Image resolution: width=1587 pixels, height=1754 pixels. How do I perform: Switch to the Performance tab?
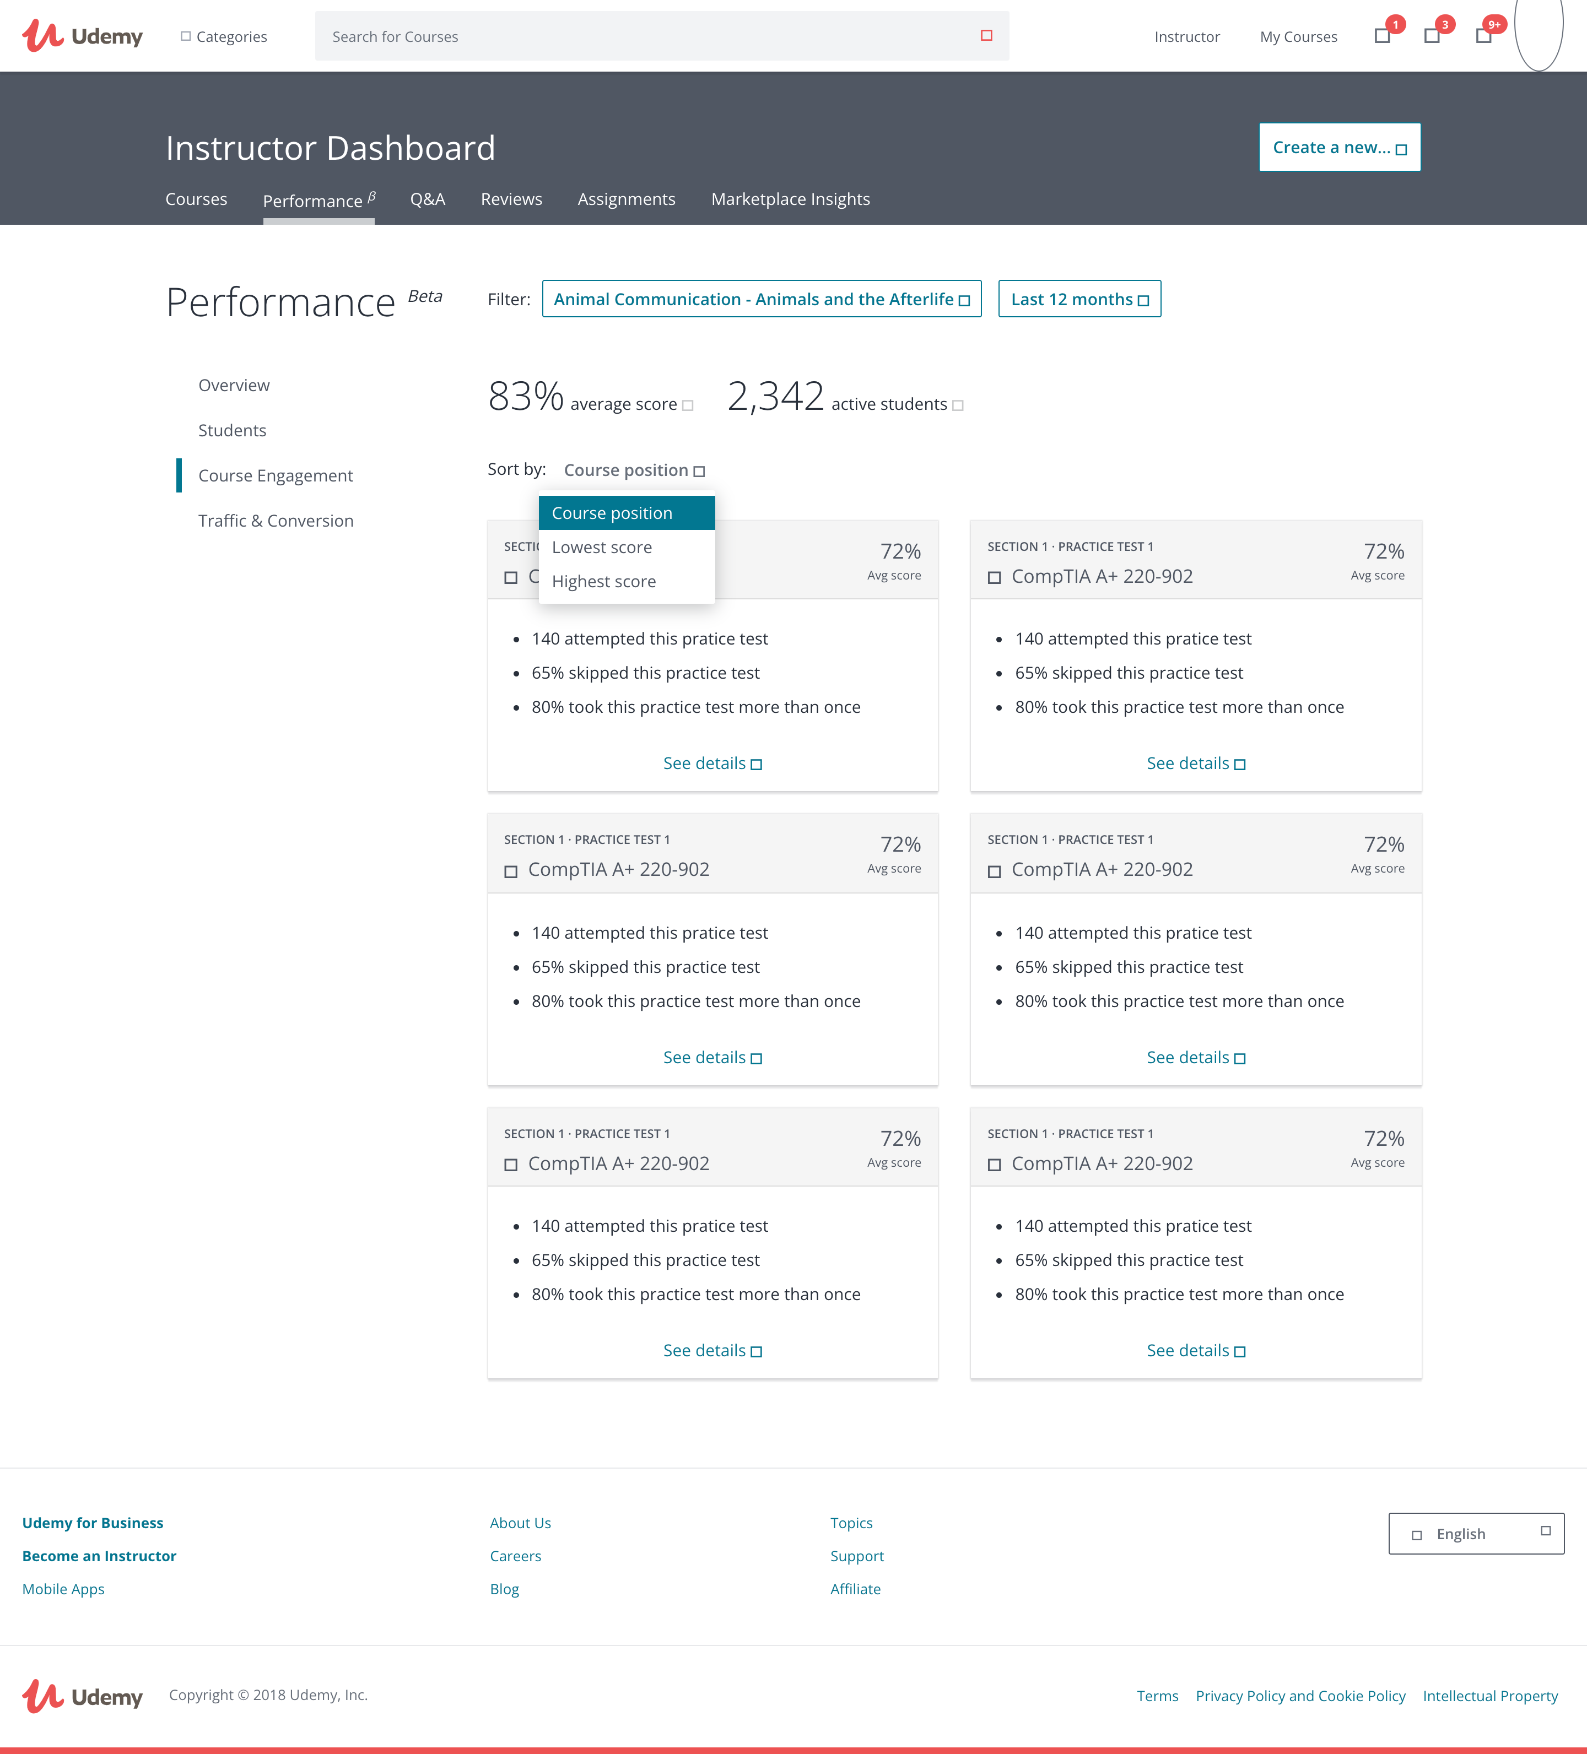coord(319,200)
